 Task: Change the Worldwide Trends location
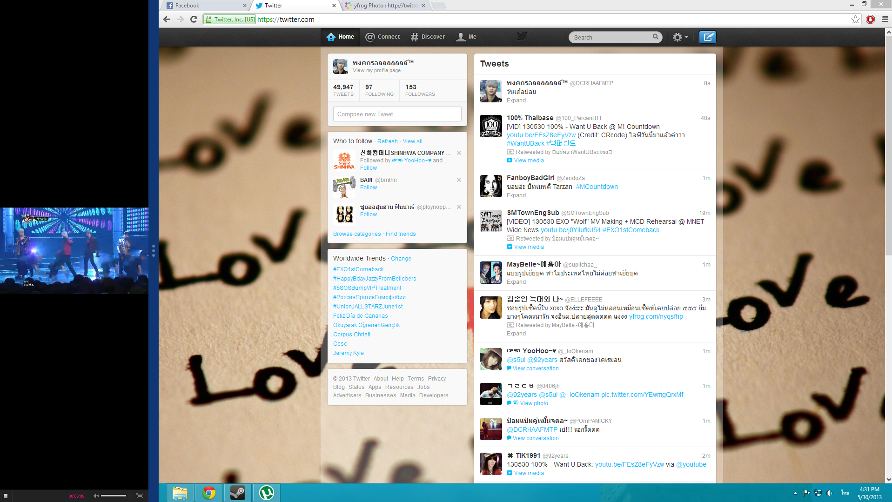[x=401, y=259]
